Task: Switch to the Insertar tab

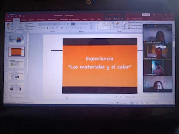Action: 24,20
